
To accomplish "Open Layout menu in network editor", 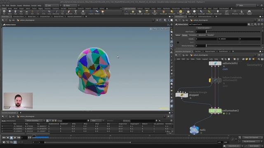I will coord(205,59).
